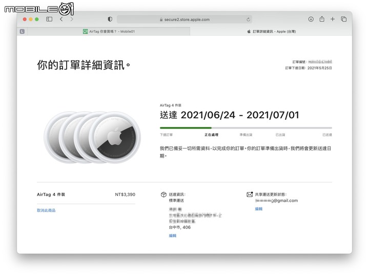Click the envelope notification icon
Viewport: 369px width, 276px height.
[250, 194]
